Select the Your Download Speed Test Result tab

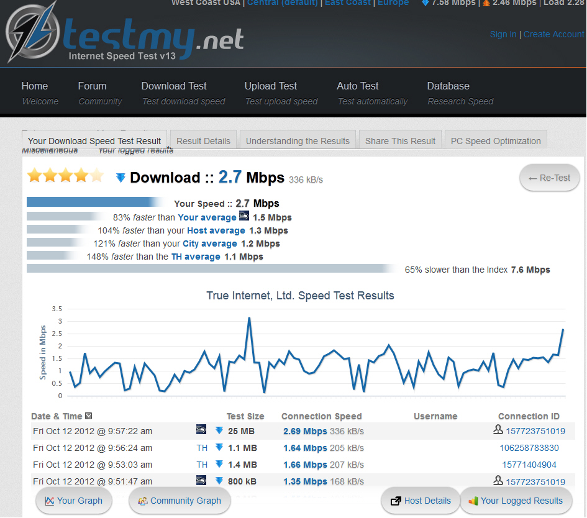click(x=94, y=141)
